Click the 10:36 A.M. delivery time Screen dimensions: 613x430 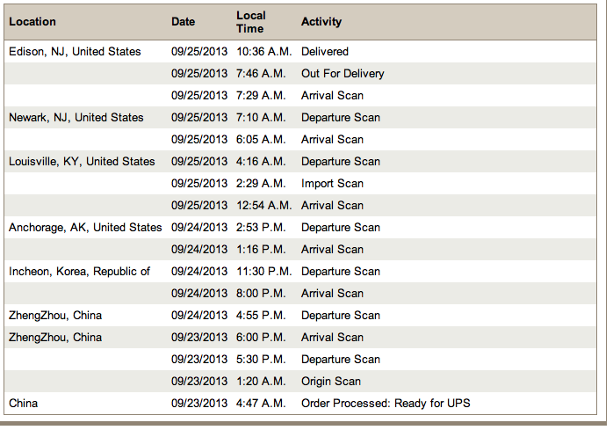[264, 52]
